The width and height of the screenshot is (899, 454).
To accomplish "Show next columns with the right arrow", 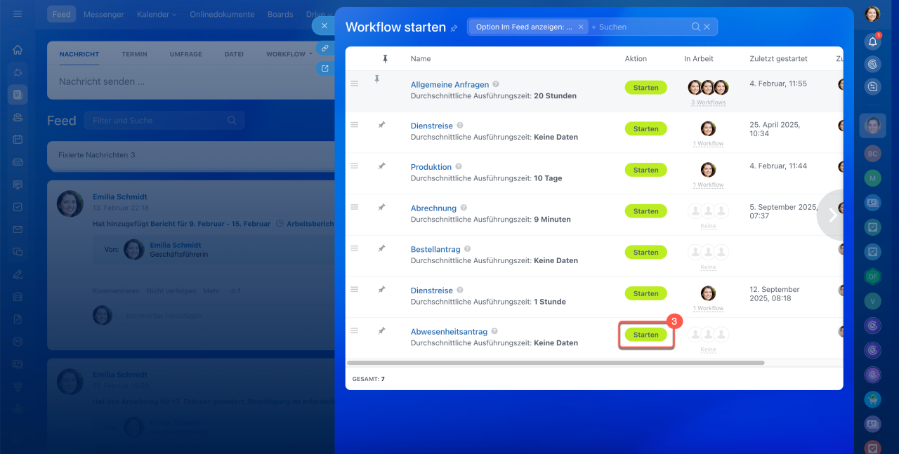I will point(832,215).
